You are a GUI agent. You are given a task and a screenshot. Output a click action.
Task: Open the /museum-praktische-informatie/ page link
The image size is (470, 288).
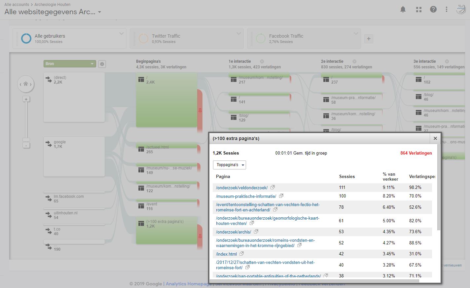246,196
